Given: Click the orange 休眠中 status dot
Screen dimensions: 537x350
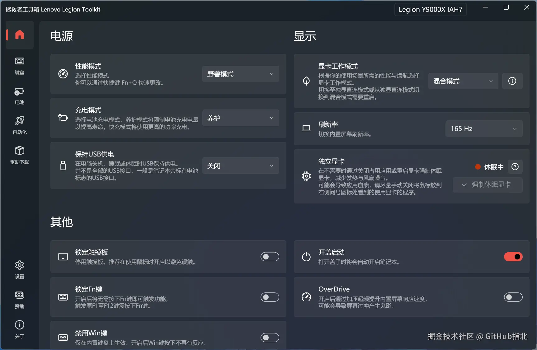Looking at the screenshot, I should pyautogui.click(x=478, y=167).
